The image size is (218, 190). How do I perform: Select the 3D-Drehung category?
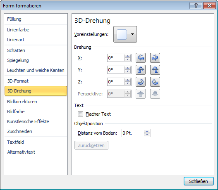[36, 91]
